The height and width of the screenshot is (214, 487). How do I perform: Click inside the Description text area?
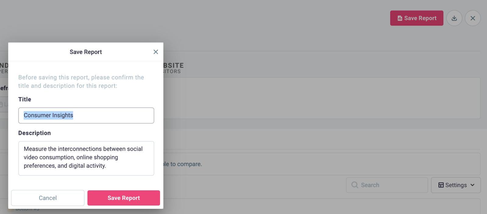86,158
